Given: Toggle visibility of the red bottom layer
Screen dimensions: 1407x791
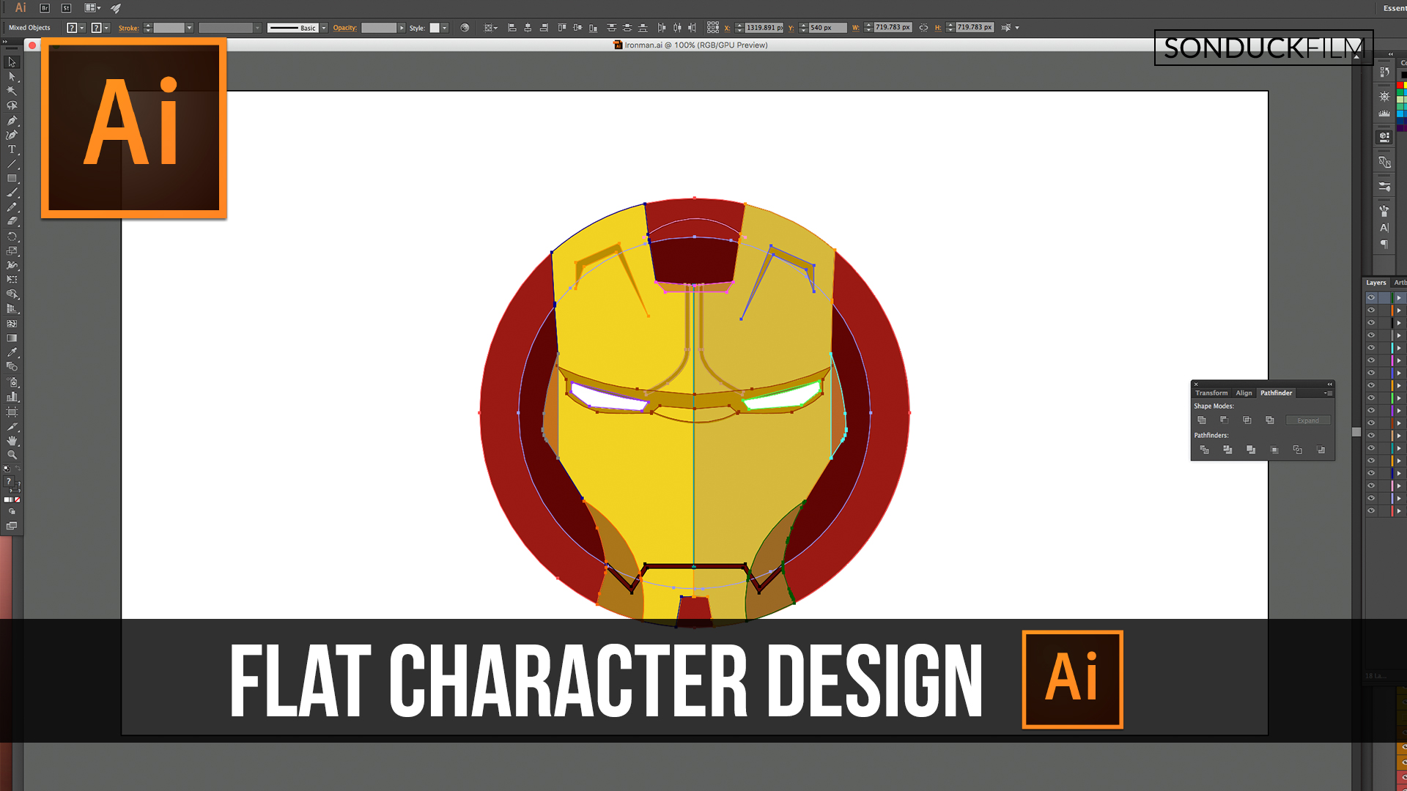Looking at the screenshot, I should (1371, 510).
